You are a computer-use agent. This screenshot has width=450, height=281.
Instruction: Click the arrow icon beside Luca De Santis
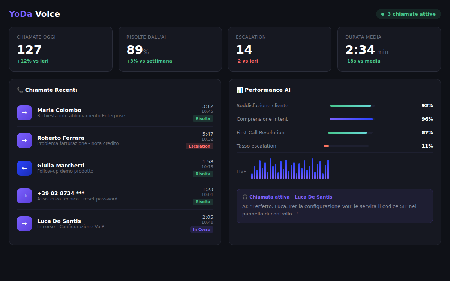click(x=24, y=224)
